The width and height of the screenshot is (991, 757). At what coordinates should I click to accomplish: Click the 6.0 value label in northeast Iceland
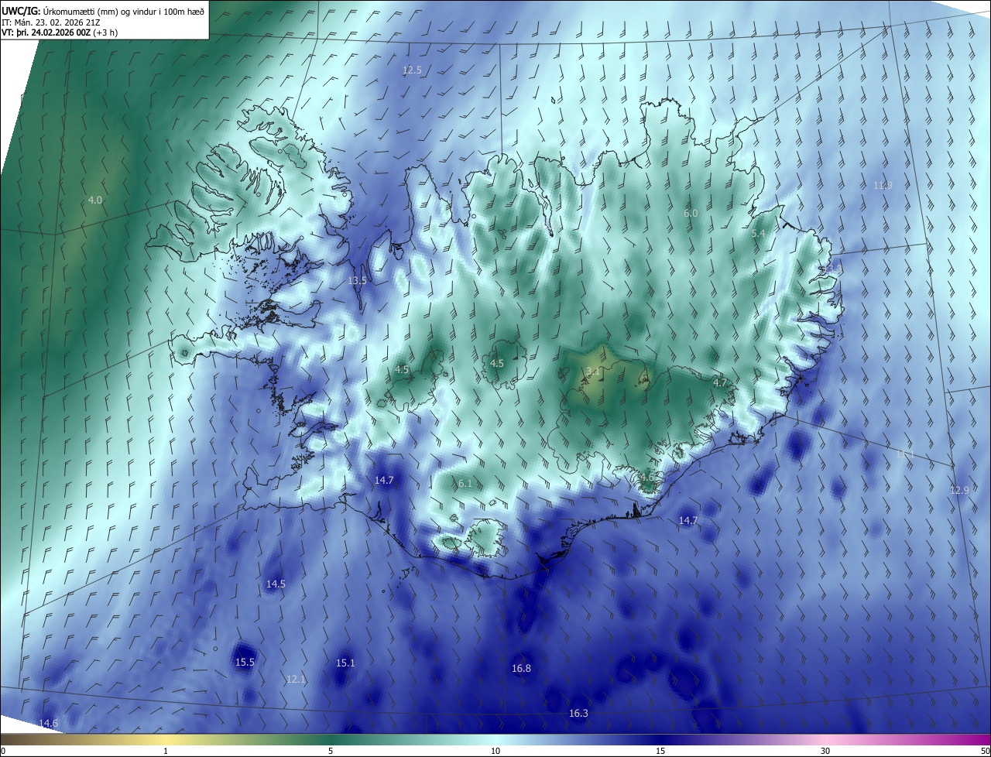tap(691, 213)
